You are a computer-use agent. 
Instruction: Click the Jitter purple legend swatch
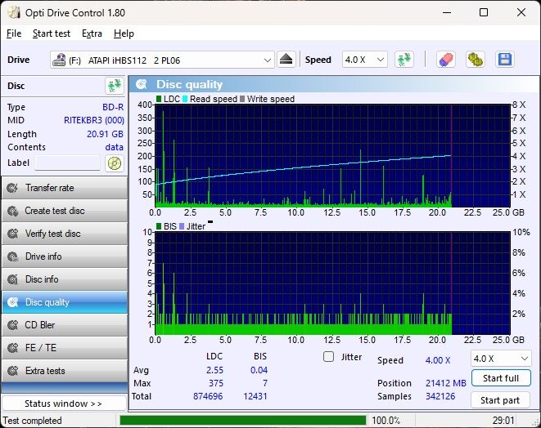(x=182, y=226)
